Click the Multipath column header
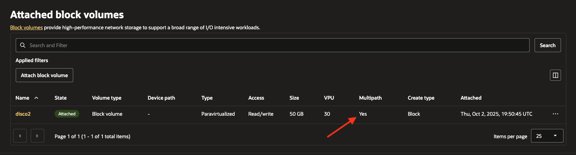The image size is (576, 155). [370, 98]
